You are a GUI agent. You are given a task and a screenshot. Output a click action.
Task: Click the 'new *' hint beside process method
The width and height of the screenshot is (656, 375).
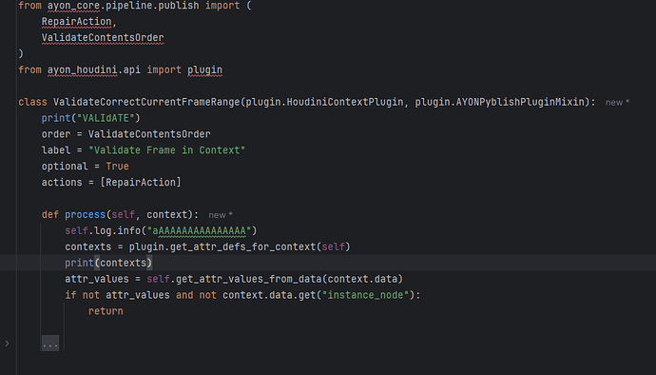pyautogui.click(x=220, y=215)
